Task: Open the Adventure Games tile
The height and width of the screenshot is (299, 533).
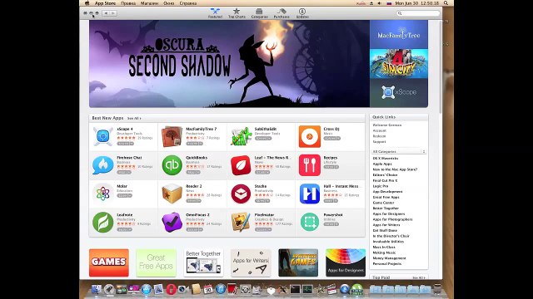Action: click(298, 262)
